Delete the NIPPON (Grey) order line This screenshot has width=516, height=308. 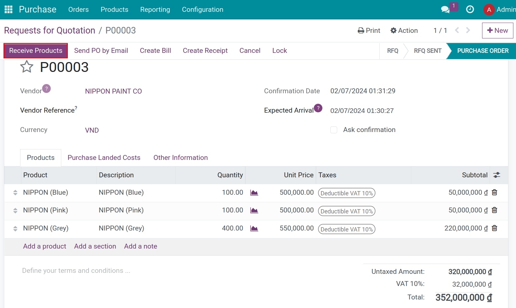tap(494, 229)
